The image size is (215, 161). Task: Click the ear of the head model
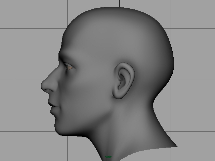(x=124, y=81)
